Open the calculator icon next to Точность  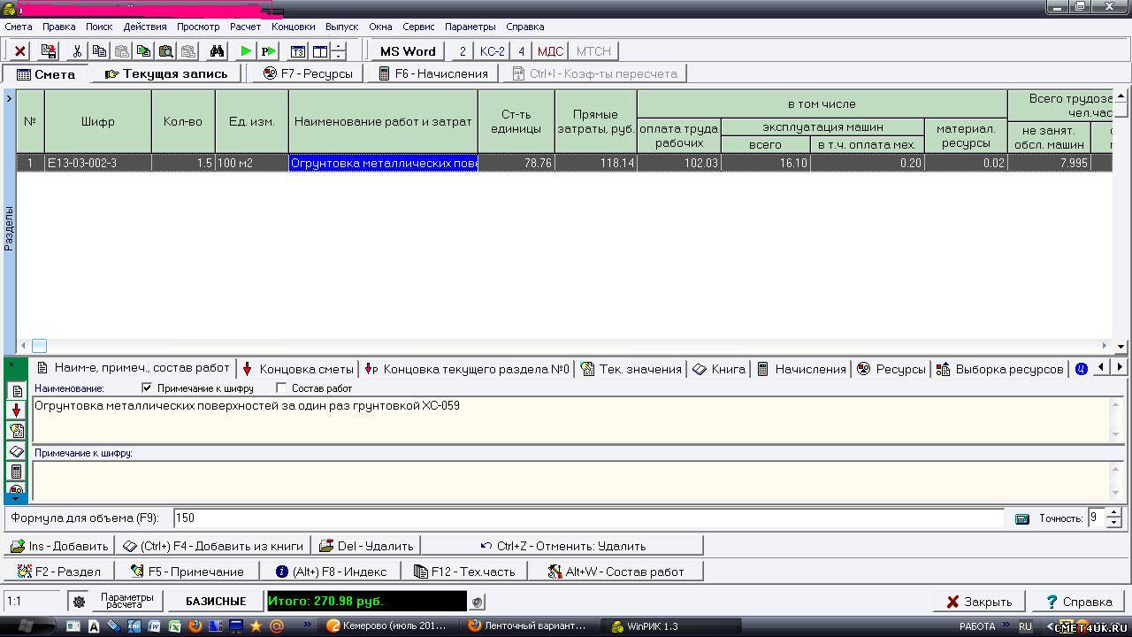coord(1022,518)
